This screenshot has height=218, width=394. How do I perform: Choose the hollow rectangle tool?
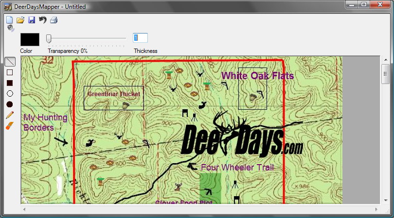click(10, 72)
